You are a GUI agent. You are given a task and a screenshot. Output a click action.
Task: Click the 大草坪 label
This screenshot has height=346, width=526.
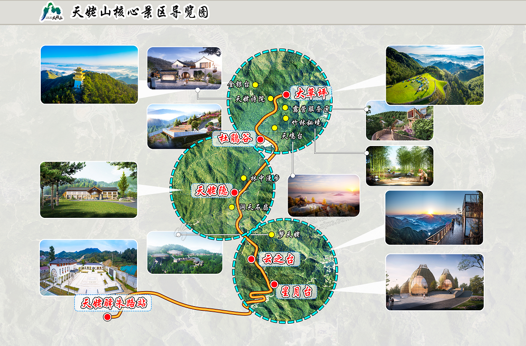point(311,93)
